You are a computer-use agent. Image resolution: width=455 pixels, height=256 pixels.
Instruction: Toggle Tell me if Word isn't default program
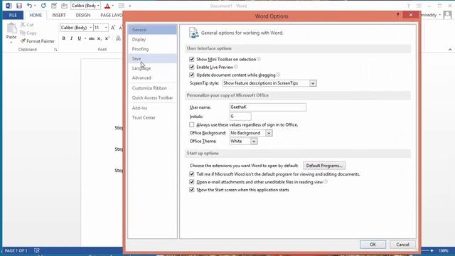192,174
